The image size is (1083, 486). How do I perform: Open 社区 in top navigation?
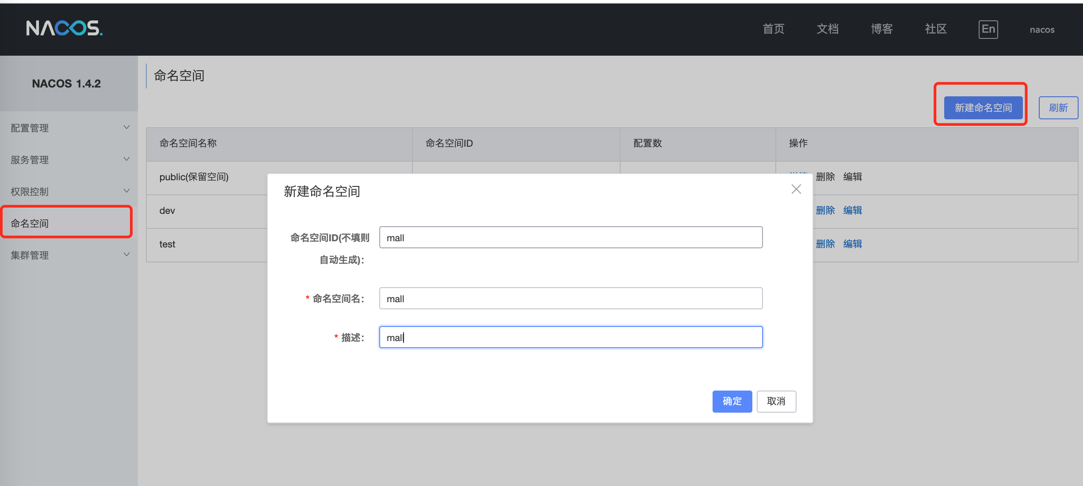point(936,29)
